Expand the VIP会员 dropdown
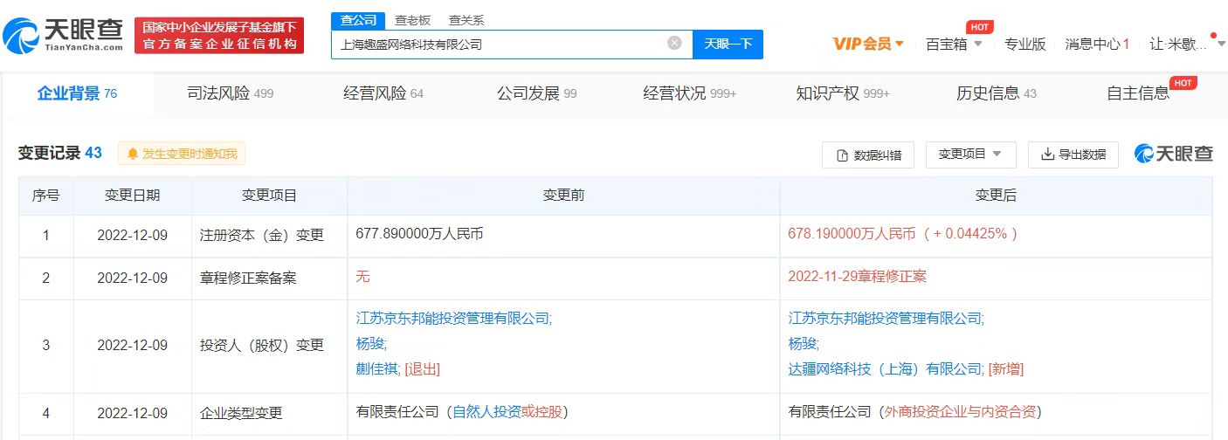1228x440 pixels. (868, 44)
